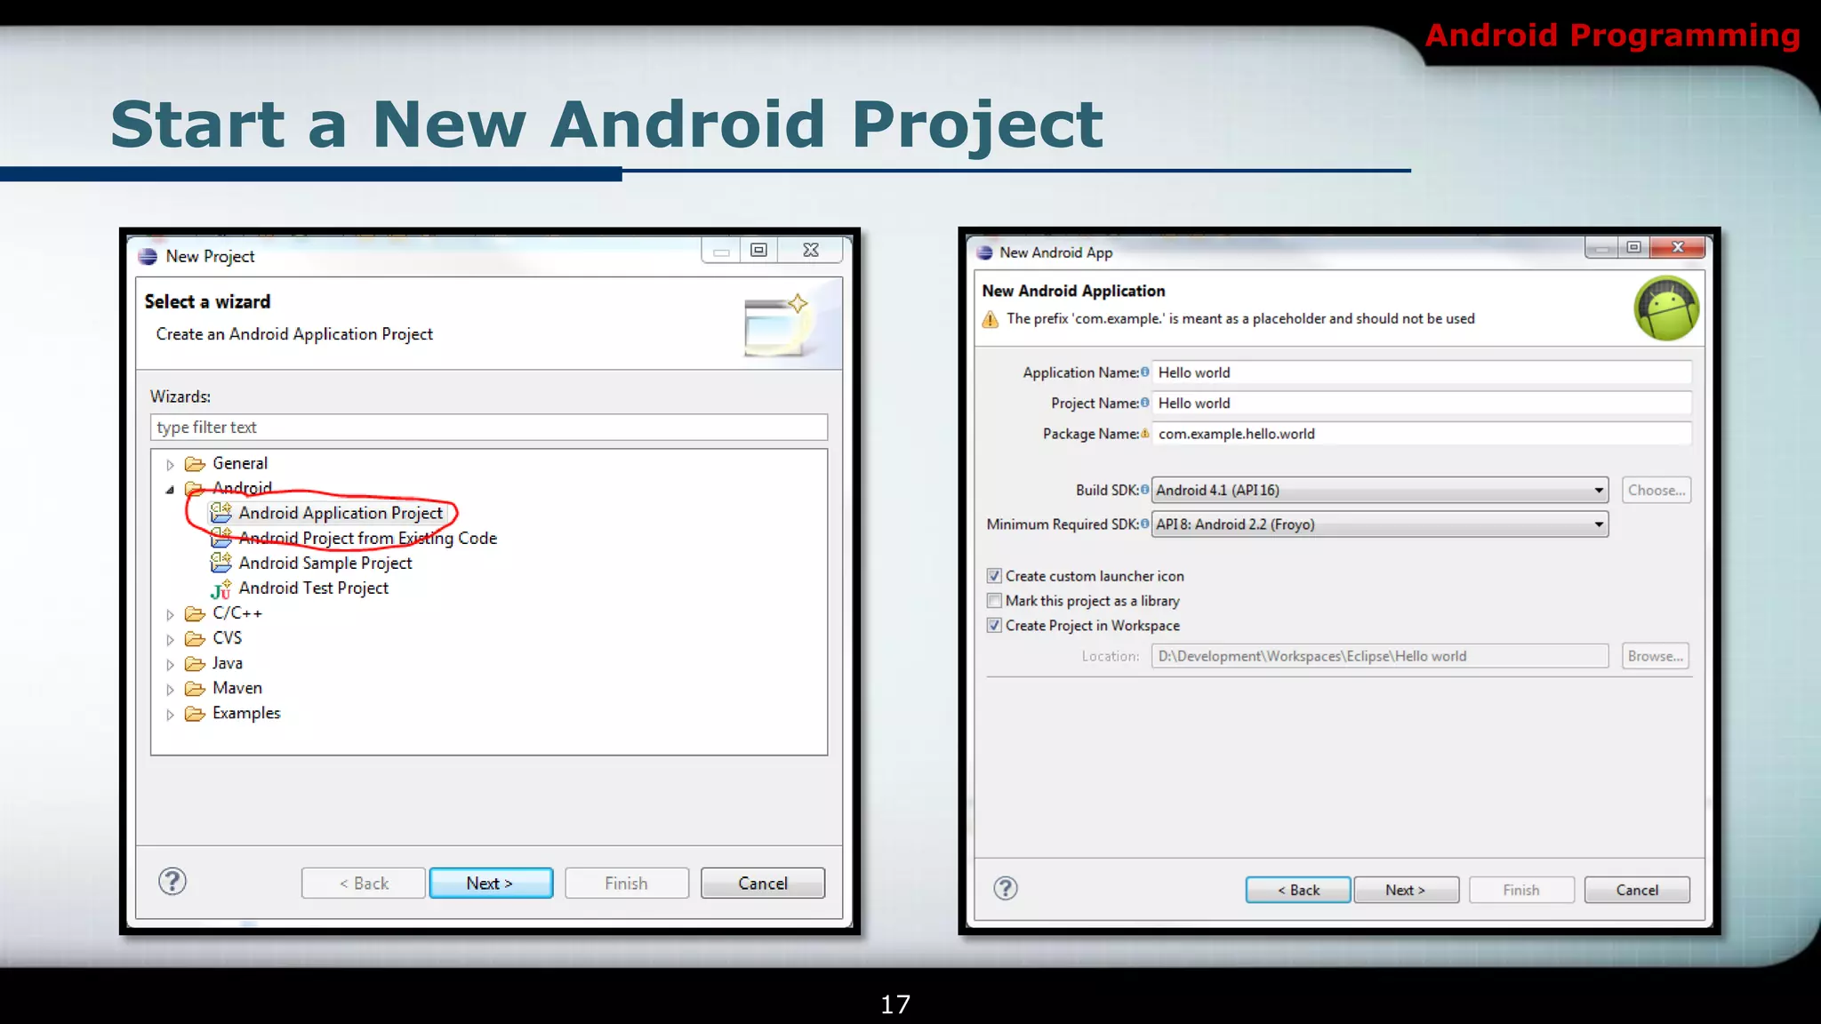Click the Location path field
1821x1024 pixels.
click(x=1380, y=656)
